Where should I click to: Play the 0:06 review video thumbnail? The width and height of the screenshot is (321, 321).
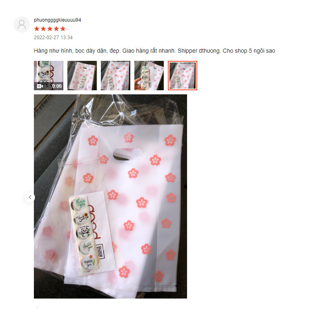tap(49, 76)
